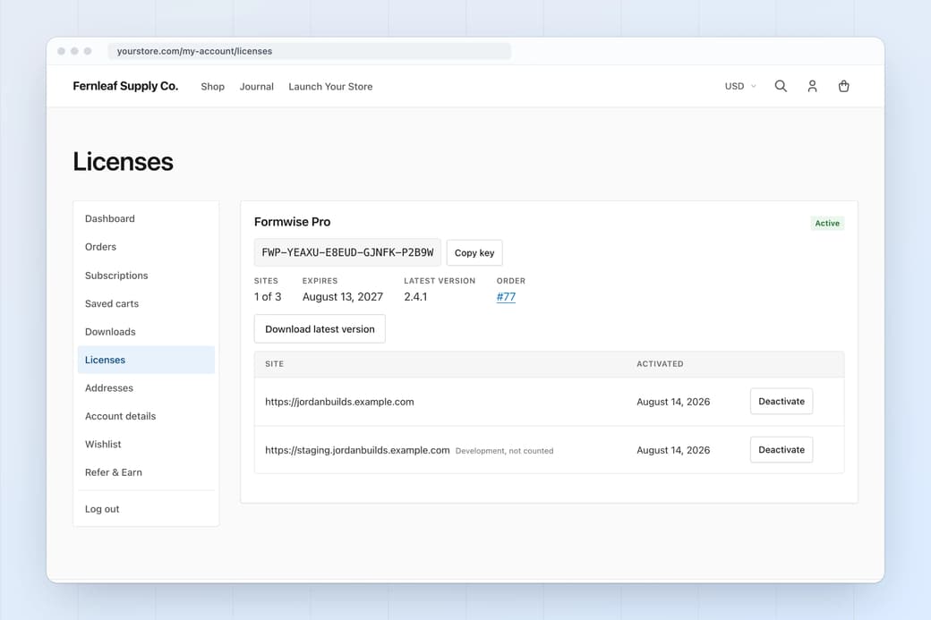Screen dimensions: 931x620
Task: Select Subscriptions in account sidebar
Action: pyautogui.click(x=146, y=276)
